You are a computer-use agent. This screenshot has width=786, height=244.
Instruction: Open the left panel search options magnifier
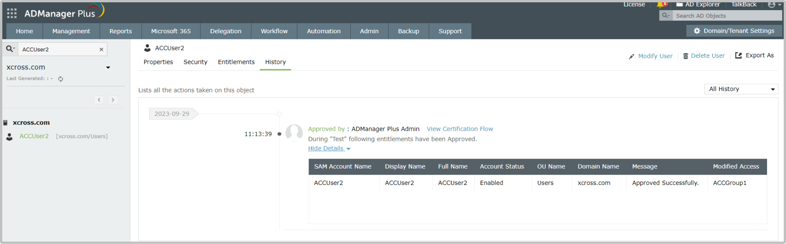click(10, 49)
